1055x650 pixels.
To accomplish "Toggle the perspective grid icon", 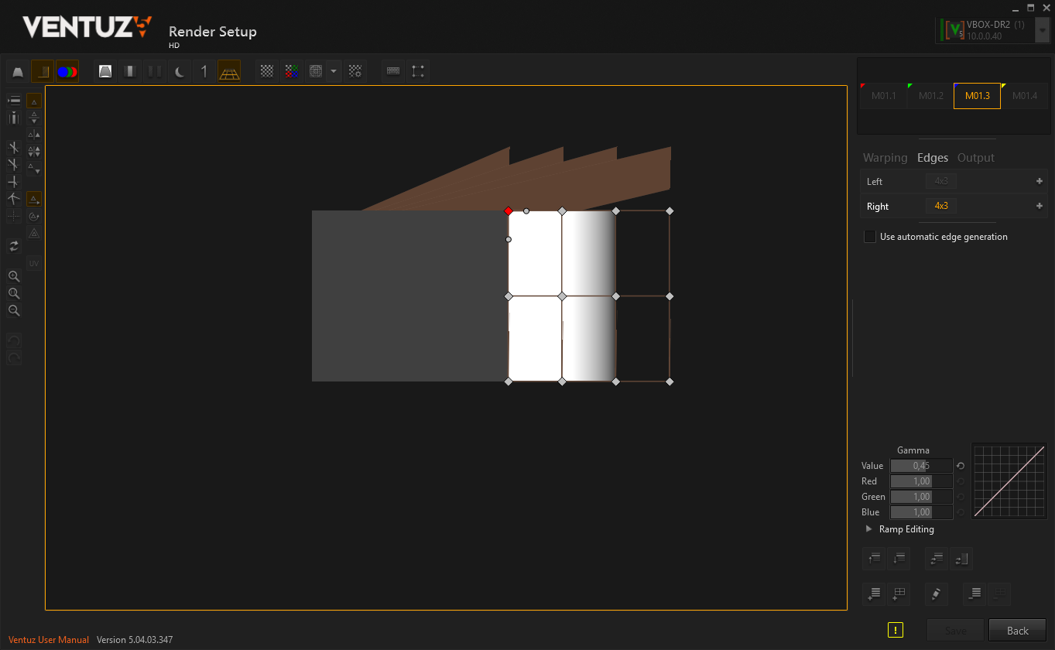I will pyautogui.click(x=229, y=72).
